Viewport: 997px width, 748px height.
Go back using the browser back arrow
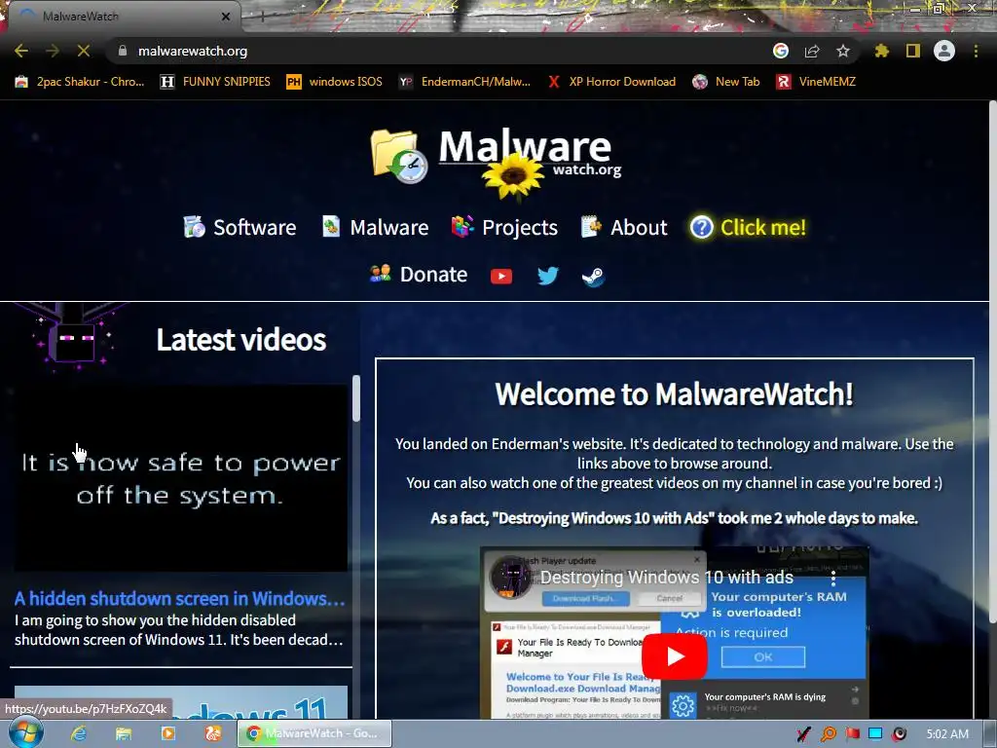(x=21, y=51)
